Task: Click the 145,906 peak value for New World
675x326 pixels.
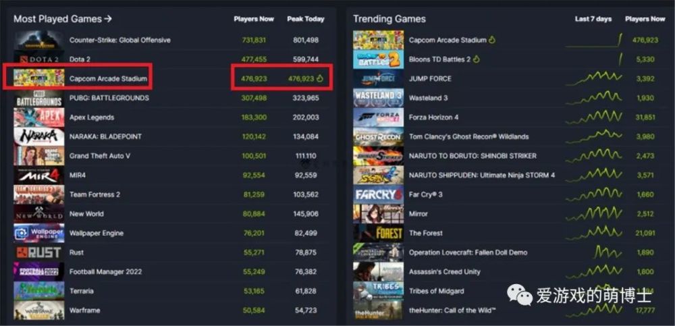Action: tap(306, 213)
